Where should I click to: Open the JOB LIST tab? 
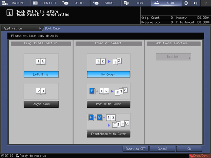[x=45, y=3]
